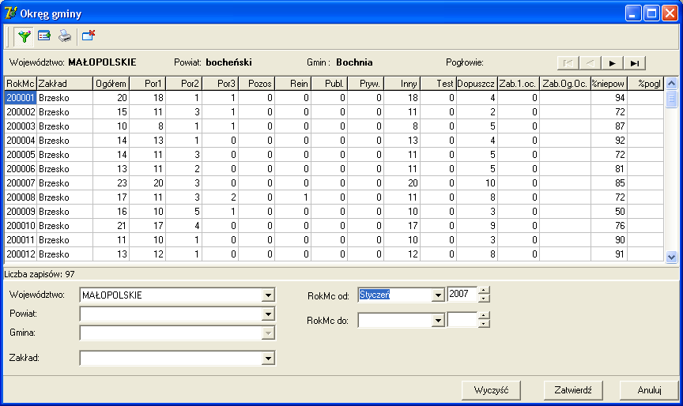Select the row cell 200005
This screenshot has height=406, width=683.
coord(20,155)
